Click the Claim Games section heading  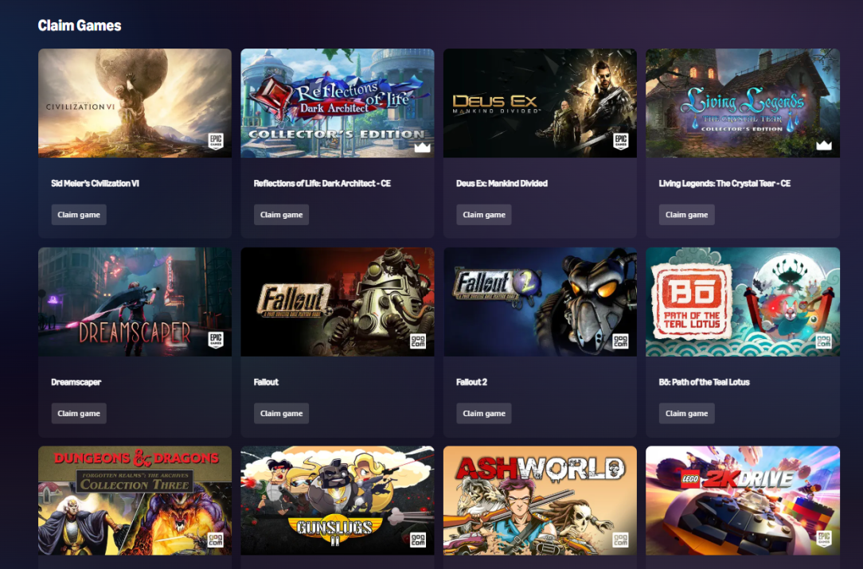(x=80, y=25)
